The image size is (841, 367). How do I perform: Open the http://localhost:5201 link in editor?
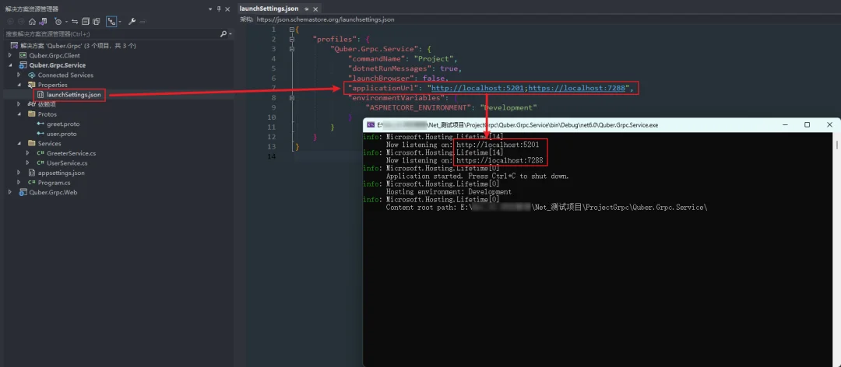[x=477, y=88]
